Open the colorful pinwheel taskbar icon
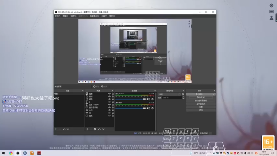The height and width of the screenshot is (156, 277). pos(11,153)
